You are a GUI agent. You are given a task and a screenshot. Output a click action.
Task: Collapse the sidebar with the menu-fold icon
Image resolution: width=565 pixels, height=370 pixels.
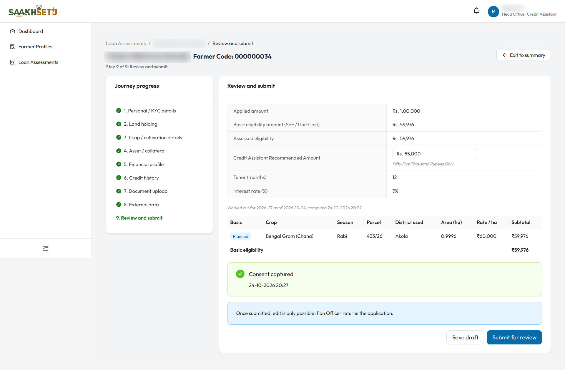[46, 248]
